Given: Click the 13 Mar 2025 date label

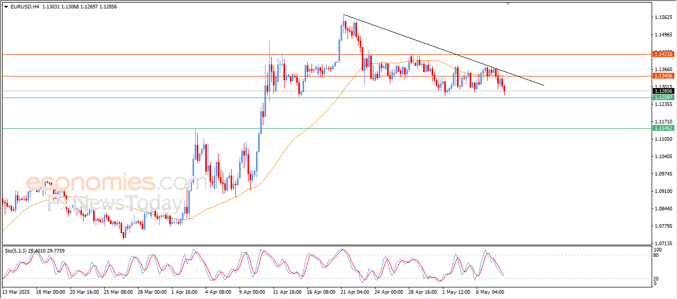Looking at the screenshot, I should coord(16,291).
